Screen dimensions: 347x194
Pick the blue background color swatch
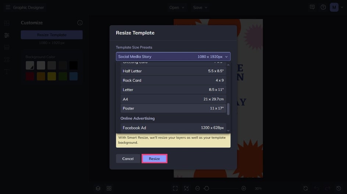(74, 76)
